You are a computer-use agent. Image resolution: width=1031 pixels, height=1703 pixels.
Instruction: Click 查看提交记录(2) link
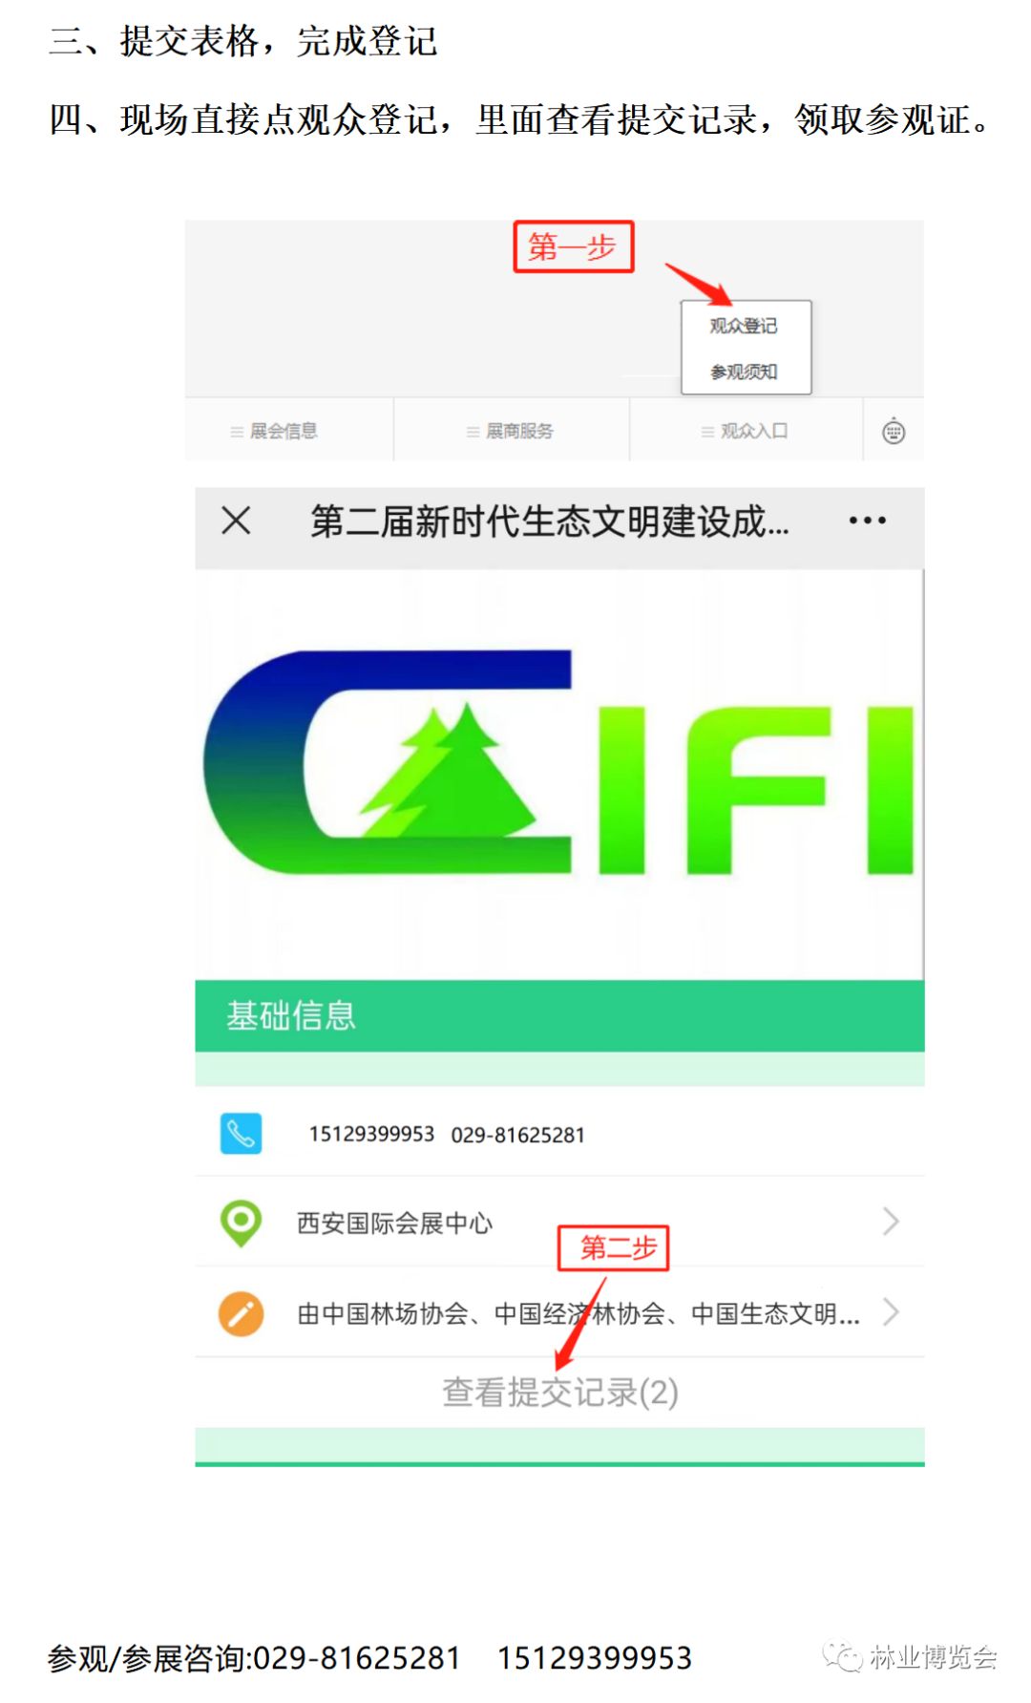[560, 1393]
